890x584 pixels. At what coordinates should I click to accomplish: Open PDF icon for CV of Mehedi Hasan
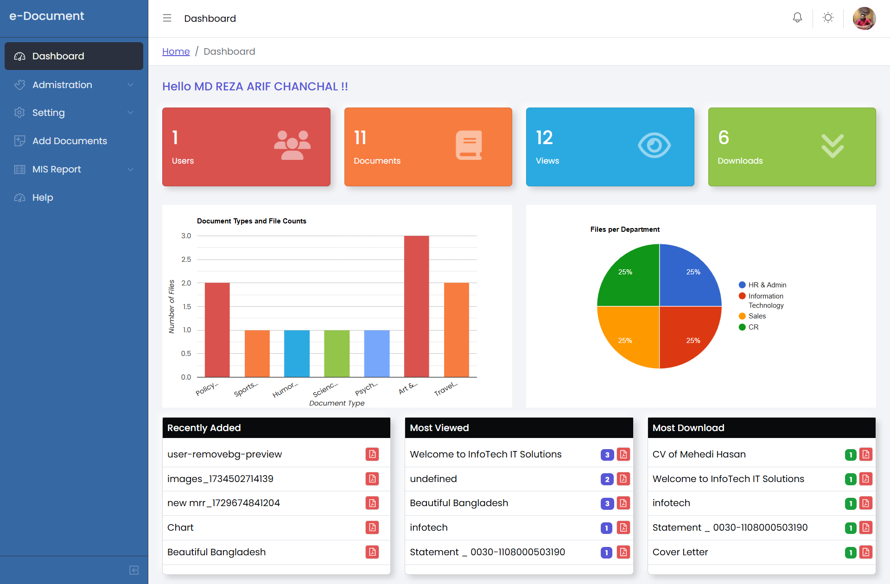(866, 454)
